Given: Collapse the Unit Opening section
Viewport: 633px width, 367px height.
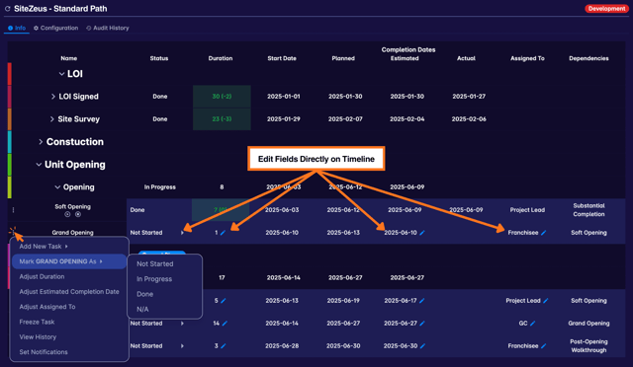Looking at the screenshot, I should point(39,165).
